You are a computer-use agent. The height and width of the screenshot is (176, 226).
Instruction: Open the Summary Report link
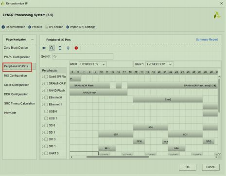click(207, 39)
